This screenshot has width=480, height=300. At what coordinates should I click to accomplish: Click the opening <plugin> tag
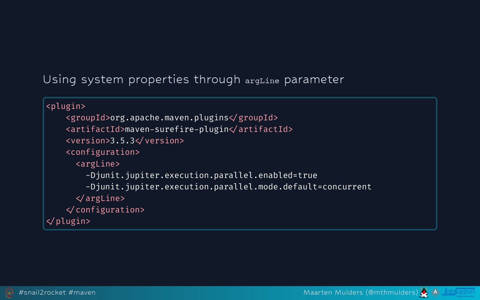pos(66,106)
